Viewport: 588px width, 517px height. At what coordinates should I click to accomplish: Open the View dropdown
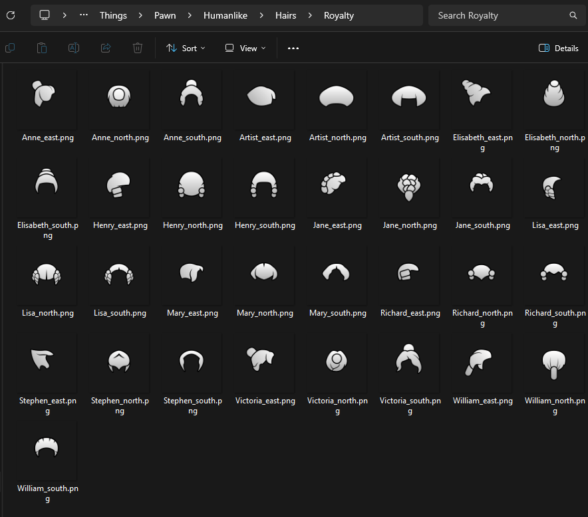click(245, 48)
